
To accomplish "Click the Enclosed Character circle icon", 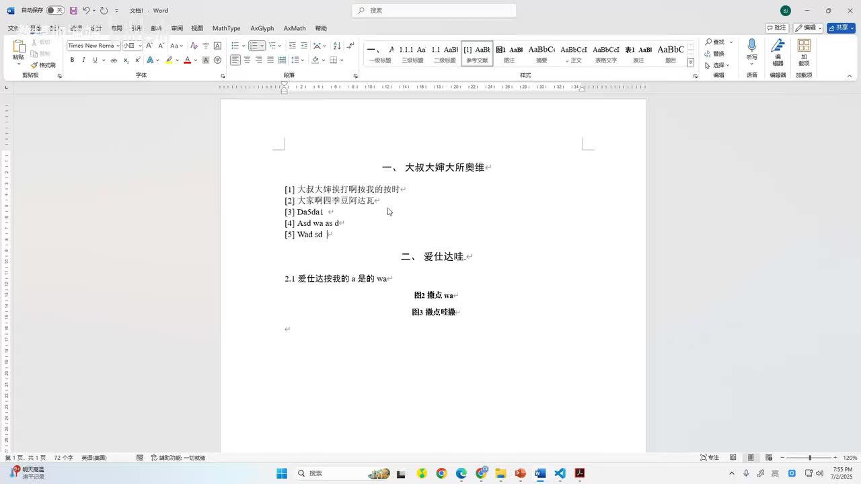I will pos(217,60).
